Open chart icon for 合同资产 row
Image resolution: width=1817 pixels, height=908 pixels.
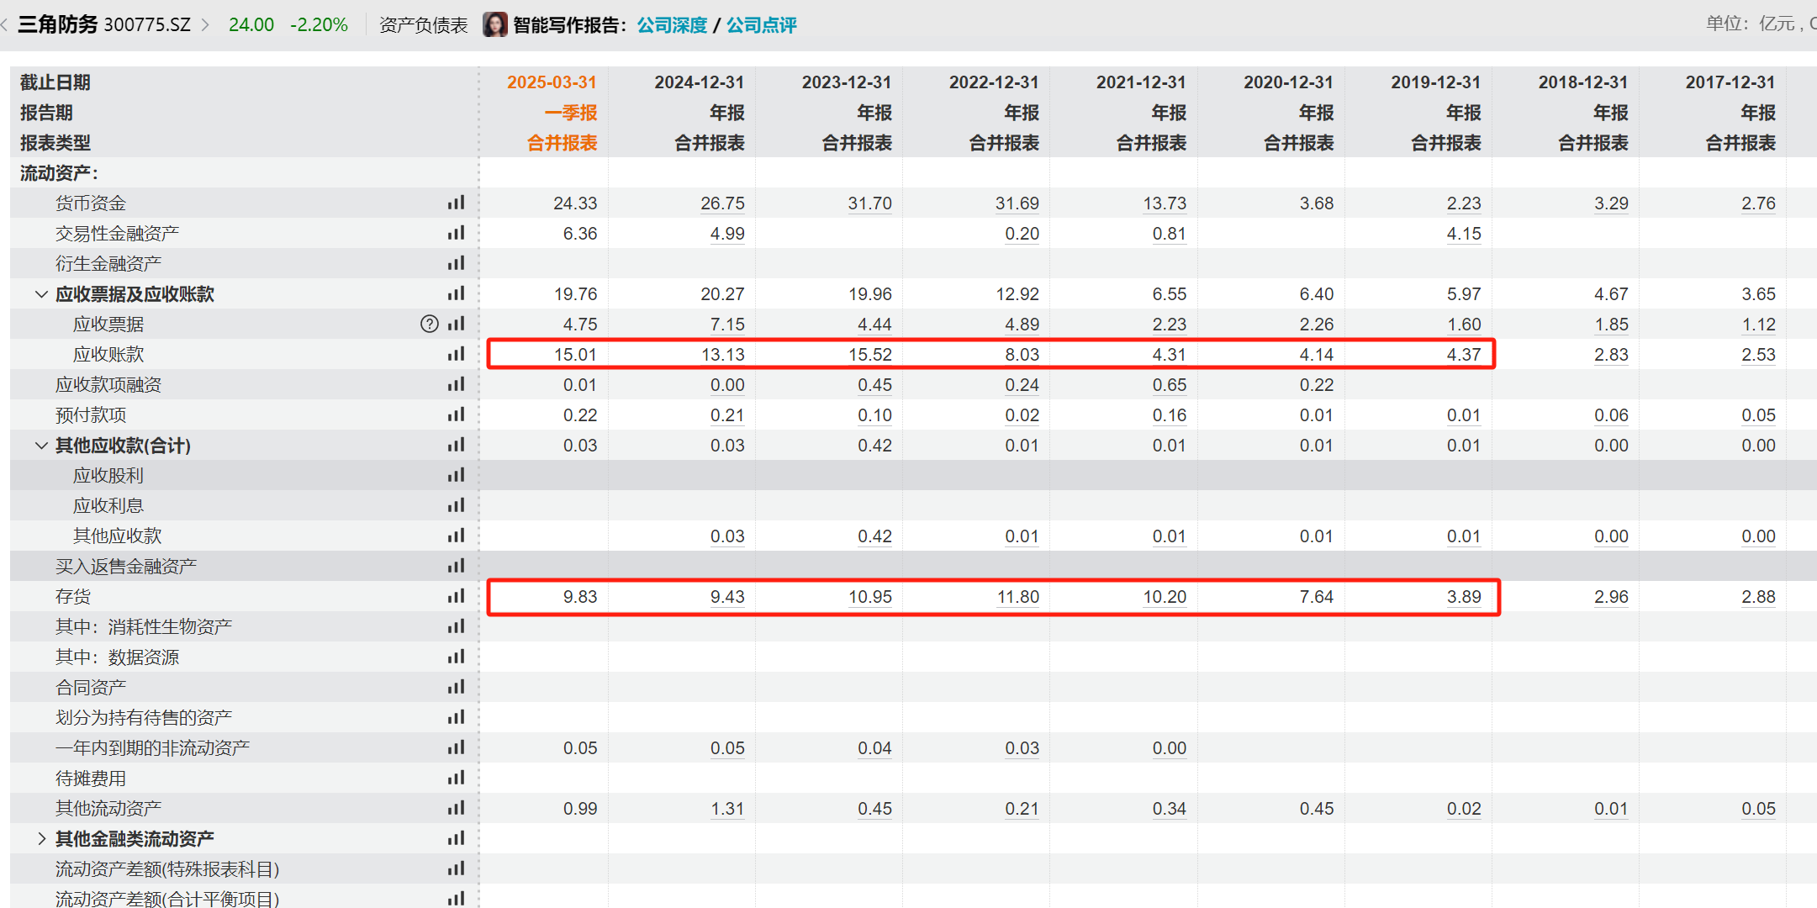click(x=456, y=687)
